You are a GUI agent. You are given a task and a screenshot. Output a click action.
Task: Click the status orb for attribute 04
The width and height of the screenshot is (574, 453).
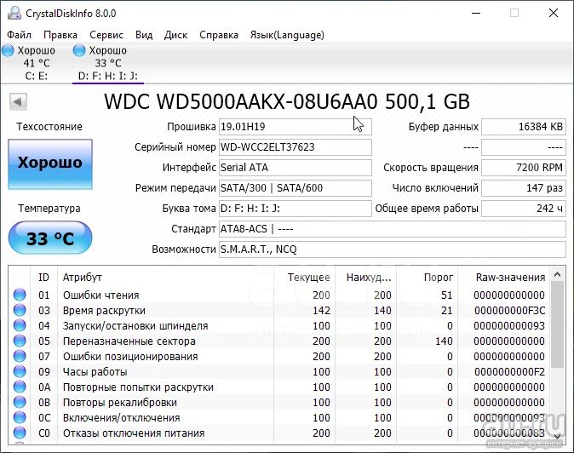(20, 325)
